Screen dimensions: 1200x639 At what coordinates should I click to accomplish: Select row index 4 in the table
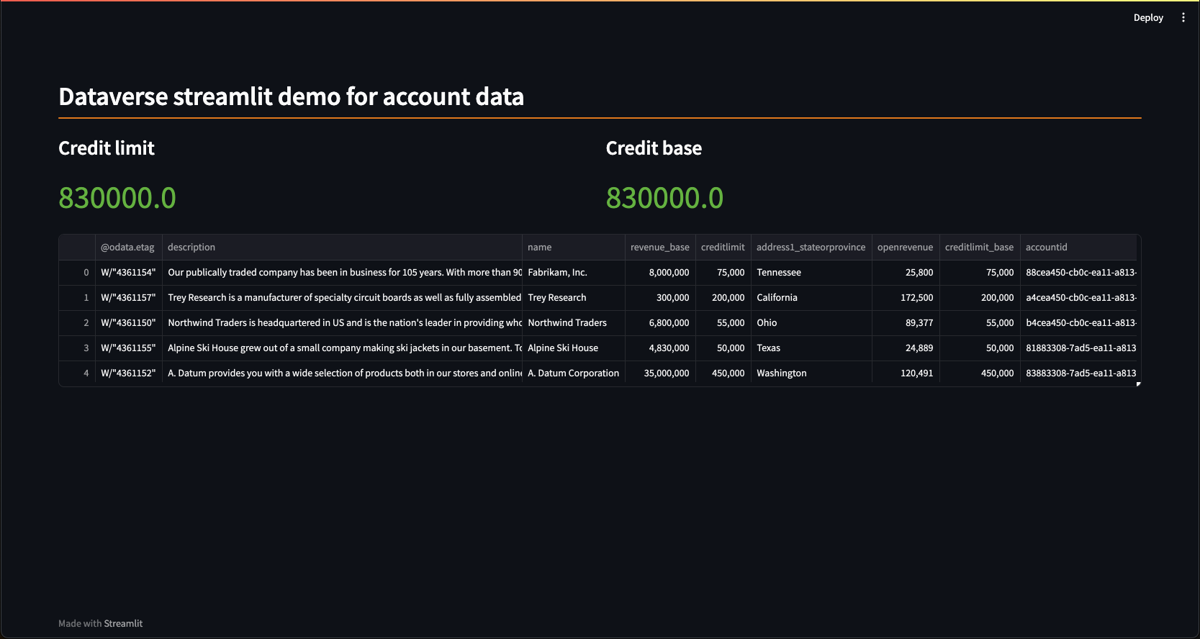[77, 373]
